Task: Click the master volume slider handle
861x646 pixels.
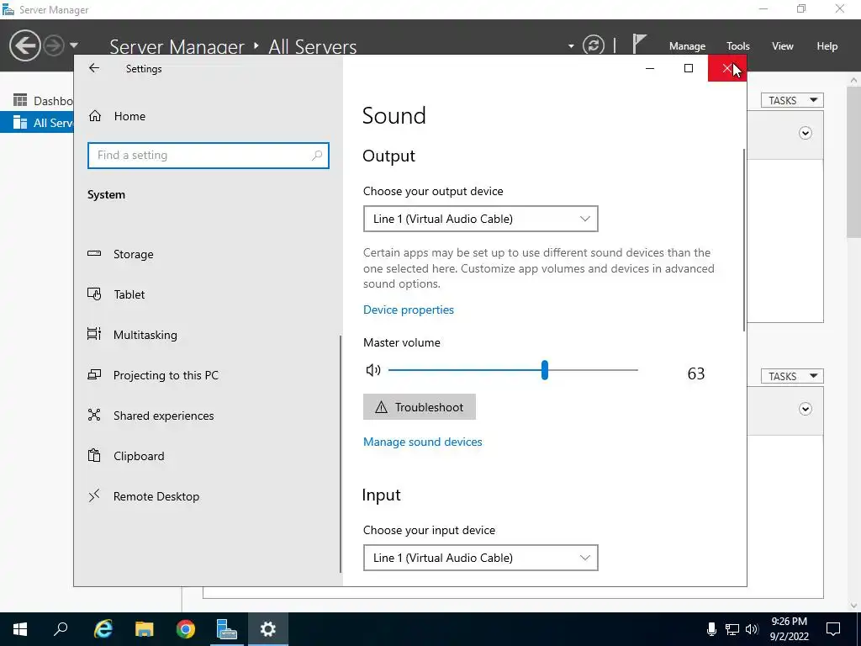Action: [544, 370]
